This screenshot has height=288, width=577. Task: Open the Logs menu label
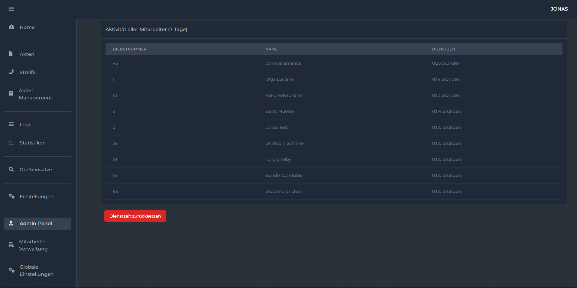[25, 125]
